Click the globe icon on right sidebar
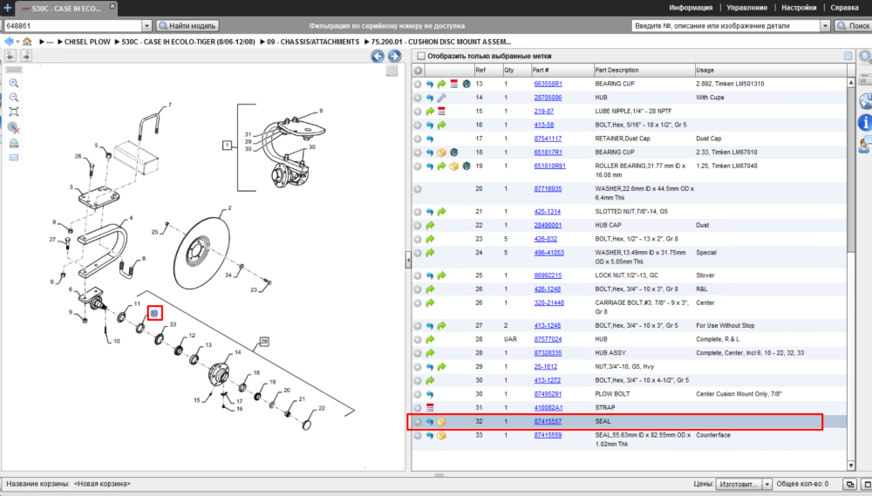872x496 pixels. (865, 101)
